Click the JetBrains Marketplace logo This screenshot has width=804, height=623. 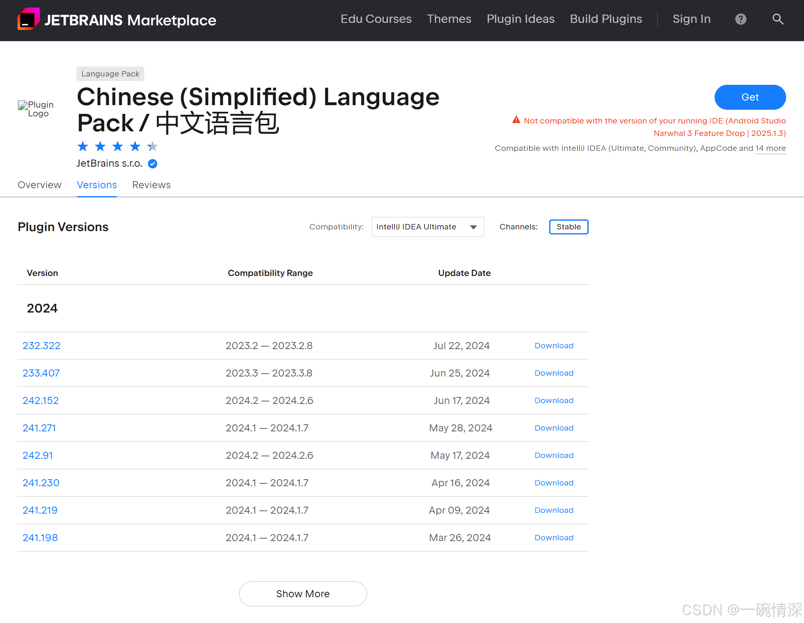tap(117, 20)
